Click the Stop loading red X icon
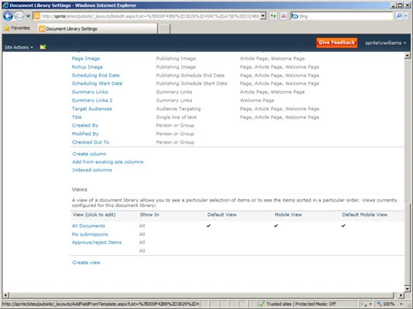413x309 pixels. (x=284, y=16)
